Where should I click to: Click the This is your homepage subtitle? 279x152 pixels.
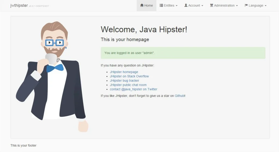pos(125,40)
